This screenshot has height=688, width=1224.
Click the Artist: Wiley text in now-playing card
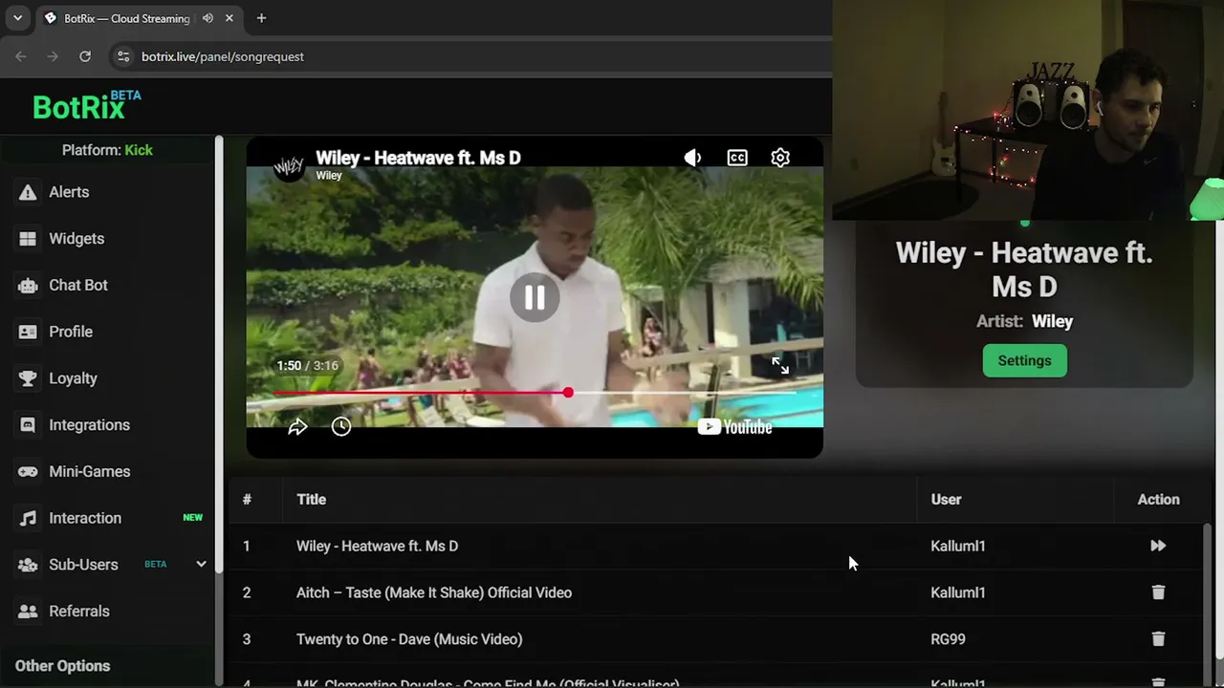click(1024, 322)
